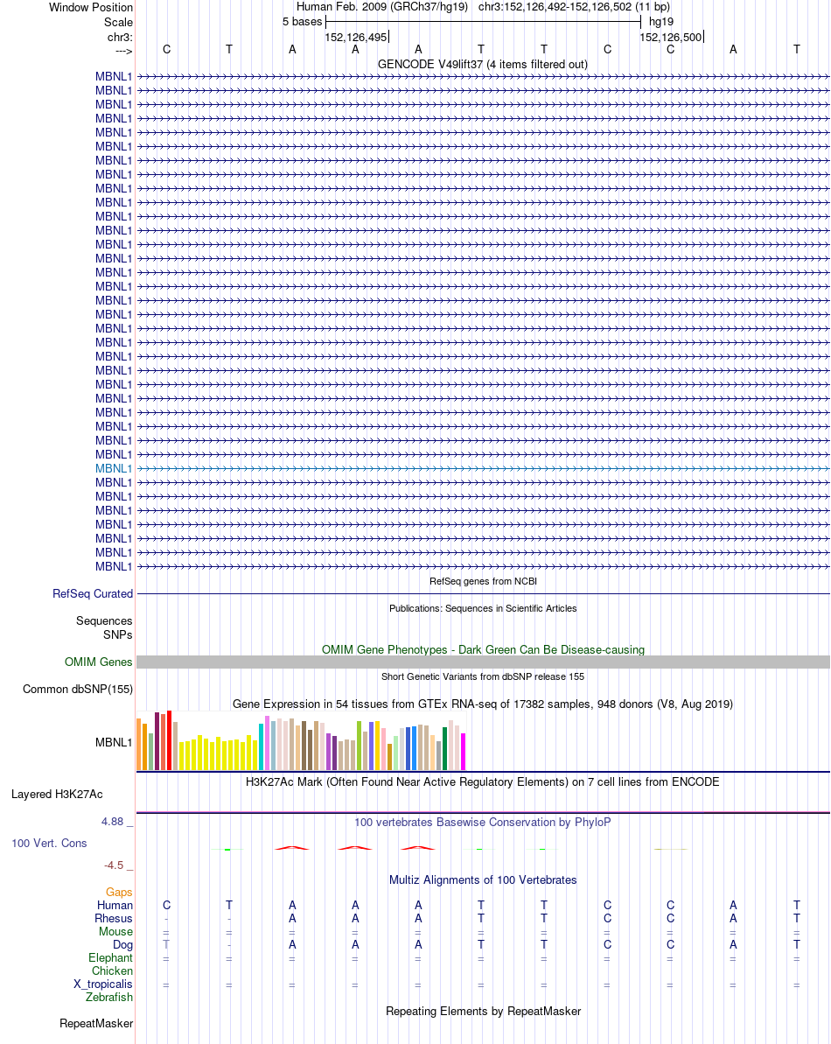Select the Scale label in the ruler
The image size is (831, 1044).
pyautogui.click(x=118, y=22)
